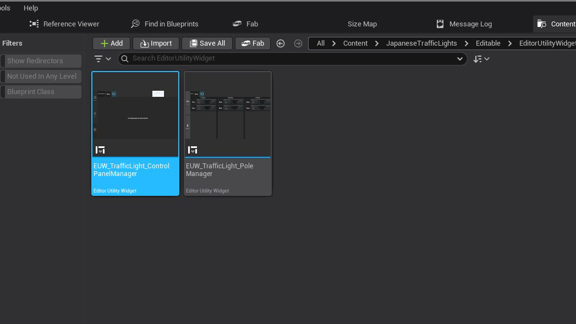The width and height of the screenshot is (576, 324).
Task: Click the Import button
Action: [x=156, y=43]
